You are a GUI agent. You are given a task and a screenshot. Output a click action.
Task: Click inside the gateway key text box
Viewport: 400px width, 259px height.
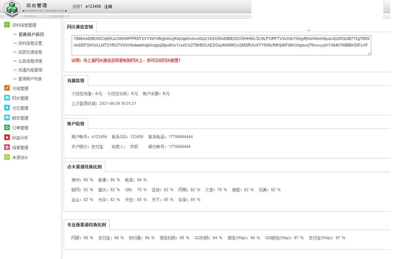tap(221, 43)
